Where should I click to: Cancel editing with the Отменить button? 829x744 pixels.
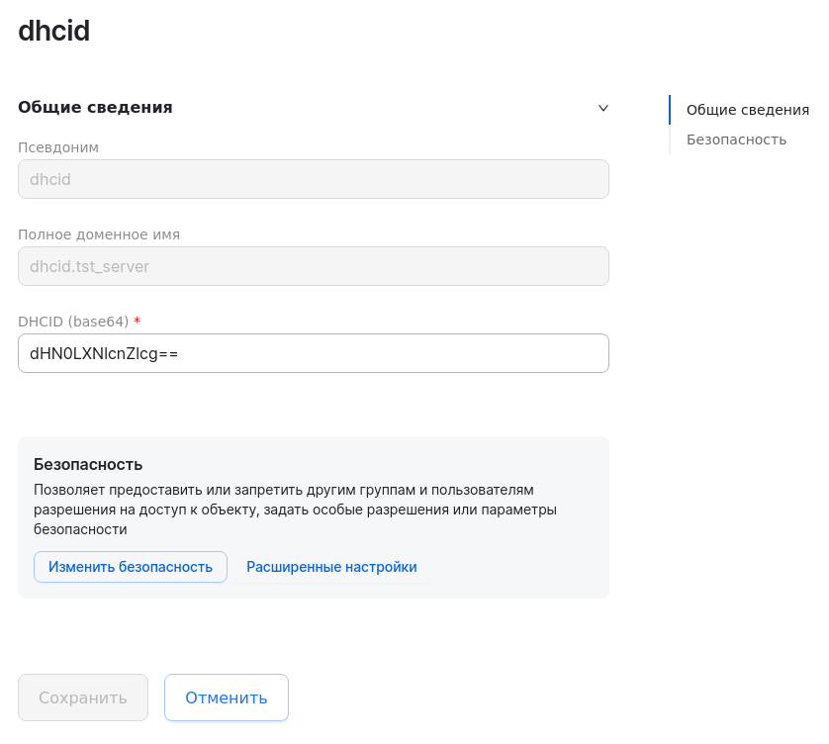point(226,697)
